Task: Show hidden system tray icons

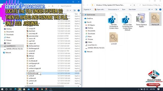Action: click(x=139, y=89)
